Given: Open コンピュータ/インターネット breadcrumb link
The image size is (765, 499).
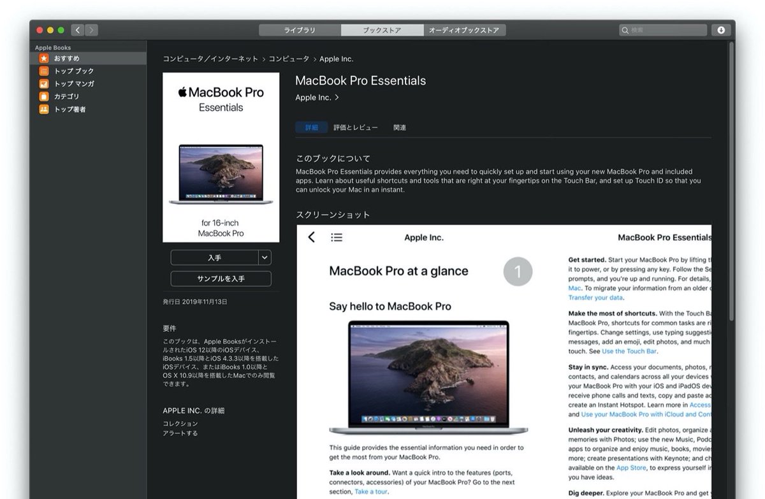Looking at the screenshot, I should [210, 59].
